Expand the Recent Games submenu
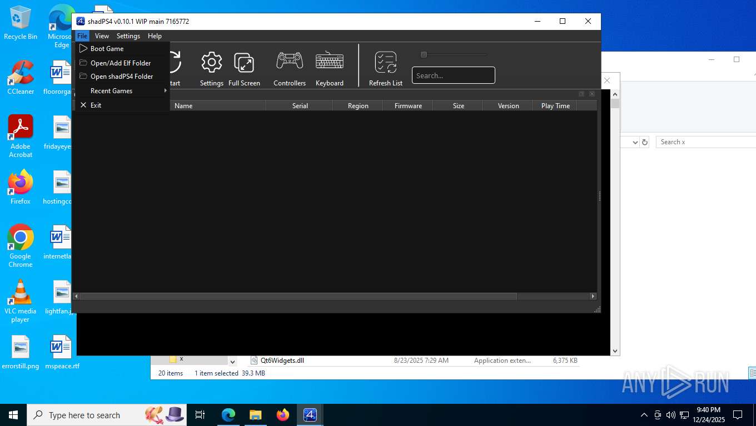This screenshot has height=426, width=756. click(122, 90)
